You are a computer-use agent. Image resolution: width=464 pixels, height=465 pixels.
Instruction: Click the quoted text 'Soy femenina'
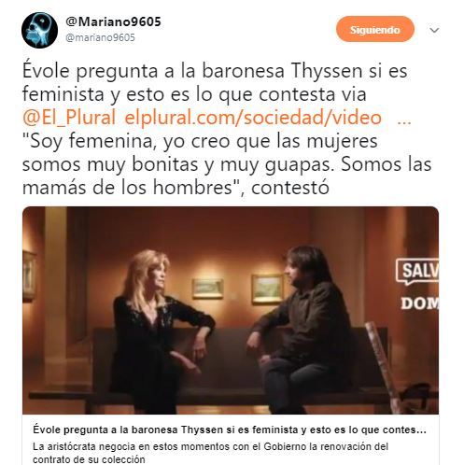(89, 141)
